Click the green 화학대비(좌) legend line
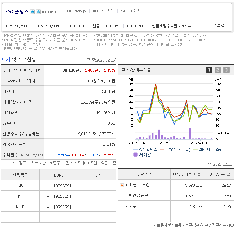Image resolution: width=237 pixels, height=230 pixels. click(x=195, y=150)
